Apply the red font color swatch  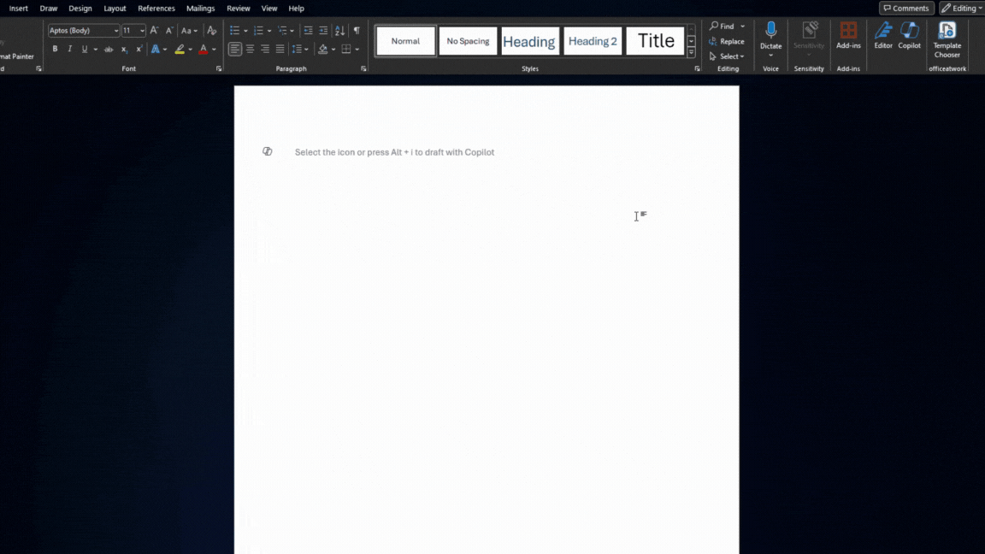pyautogui.click(x=203, y=50)
